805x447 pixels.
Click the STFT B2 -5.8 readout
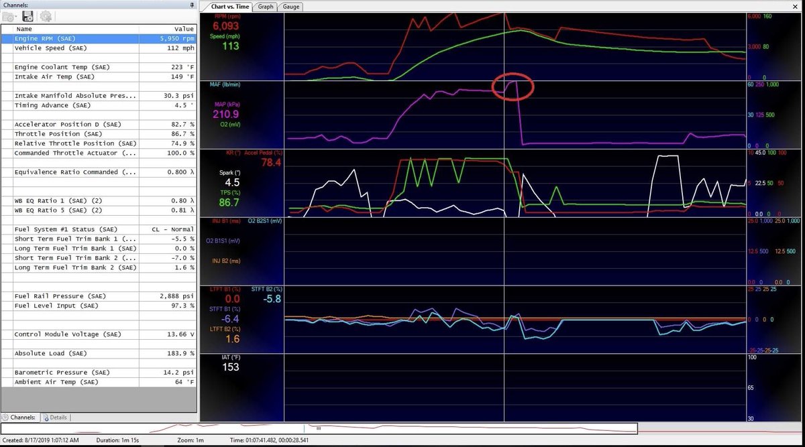(x=271, y=299)
